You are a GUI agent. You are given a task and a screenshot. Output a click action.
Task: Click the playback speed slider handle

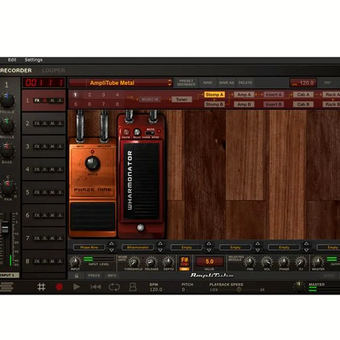click(x=239, y=289)
